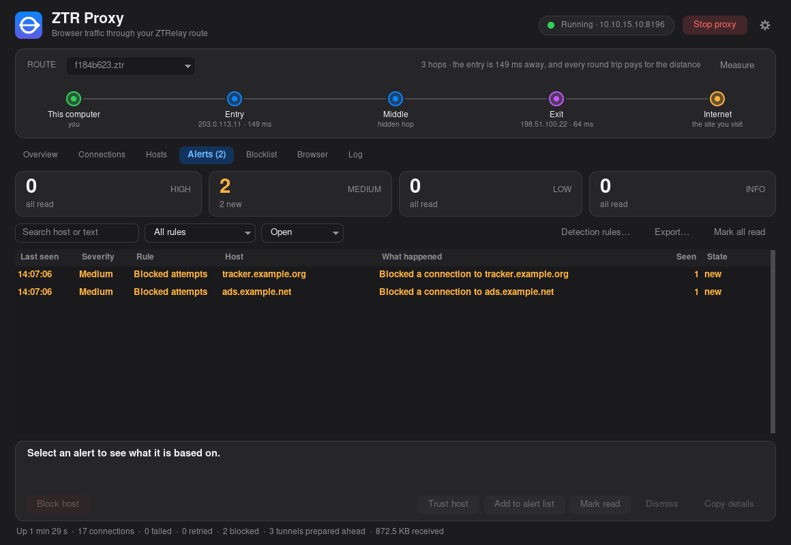
Task: Click the 'Up 1 min 29 s' uptime text
Action: 42,531
